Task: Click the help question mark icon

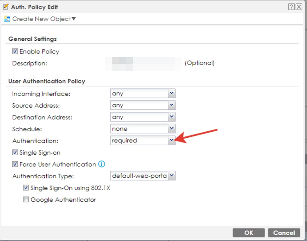Action: 292,7
